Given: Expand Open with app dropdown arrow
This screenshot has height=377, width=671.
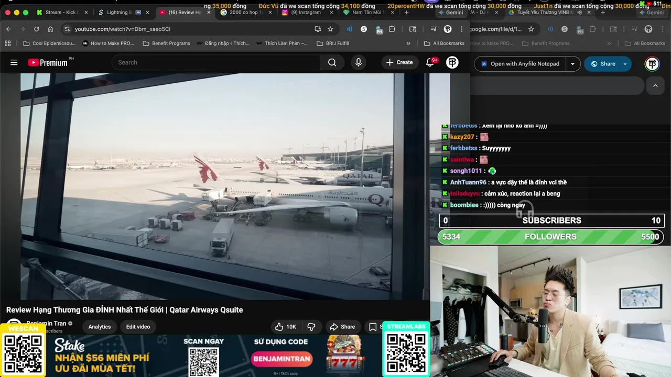Looking at the screenshot, I should click(572, 64).
